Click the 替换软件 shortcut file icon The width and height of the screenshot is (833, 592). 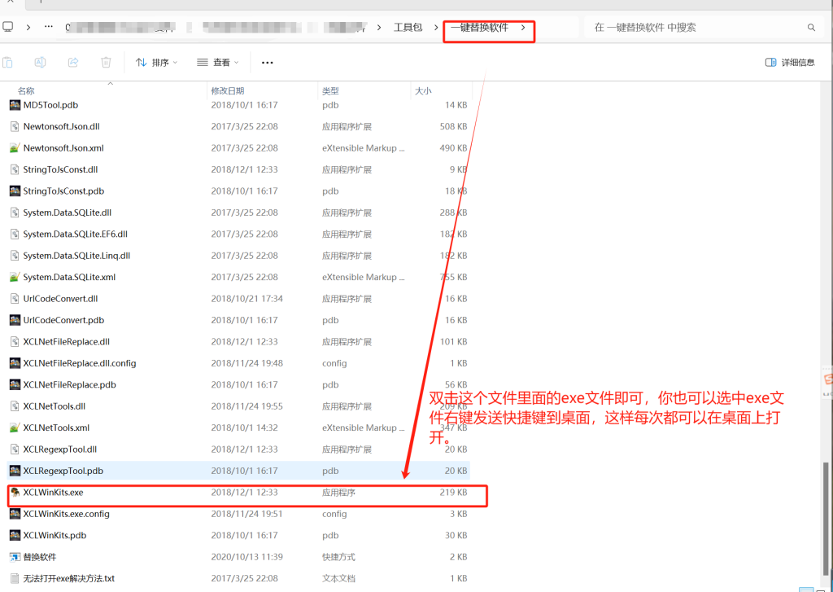pyautogui.click(x=15, y=557)
